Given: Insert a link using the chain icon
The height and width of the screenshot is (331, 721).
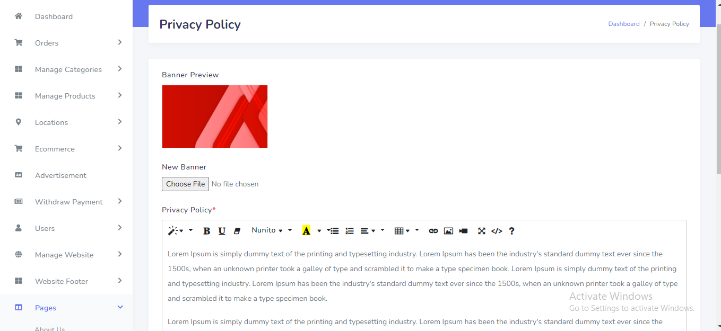Looking at the screenshot, I should tap(433, 231).
